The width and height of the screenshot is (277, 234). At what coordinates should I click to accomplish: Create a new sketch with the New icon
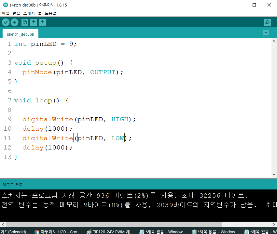pyautogui.click(x=25, y=22)
